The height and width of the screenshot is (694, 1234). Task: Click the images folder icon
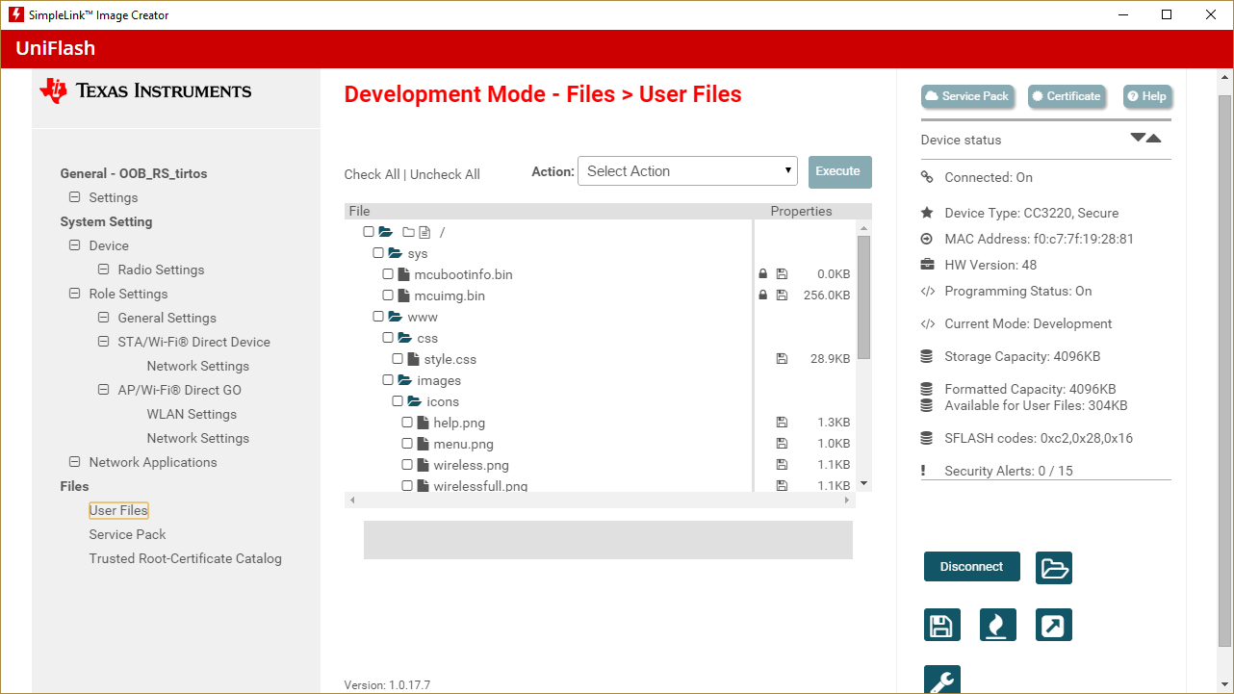404,380
